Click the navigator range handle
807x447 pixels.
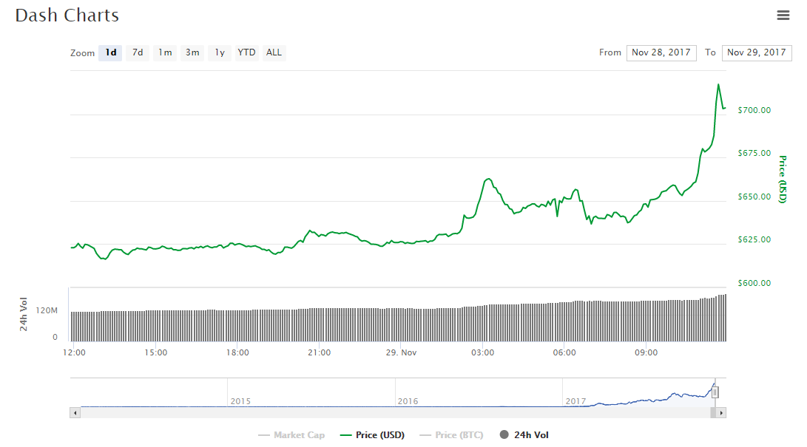[715, 392]
